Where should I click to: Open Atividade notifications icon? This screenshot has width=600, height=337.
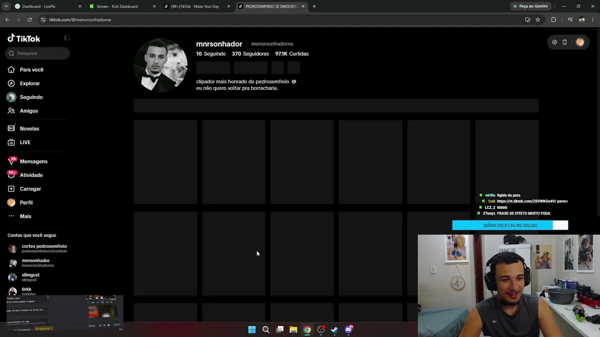11,175
